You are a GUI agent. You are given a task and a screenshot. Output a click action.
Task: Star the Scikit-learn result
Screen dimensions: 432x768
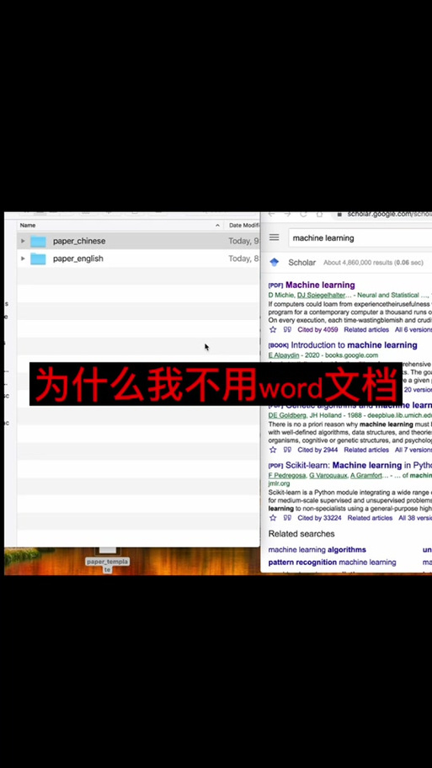273,518
